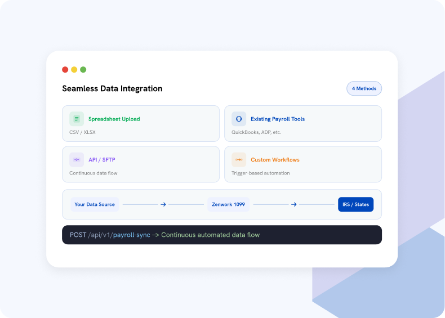The width and height of the screenshot is (445, 318).
Task: Click the payroll-sync endpoint text
Action: 132,235
